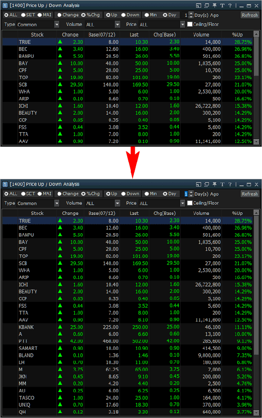Click the %Up column header in lower window
Image resolution: width=262 pixels, height=418 pixels.
(x=237, y=213)
